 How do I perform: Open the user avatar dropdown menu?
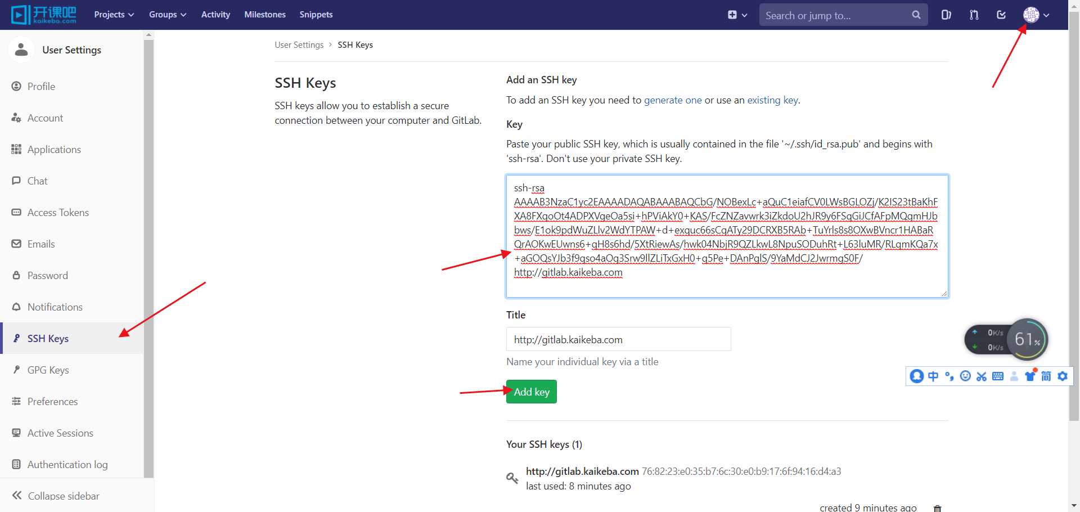[x=1036, y=15]
